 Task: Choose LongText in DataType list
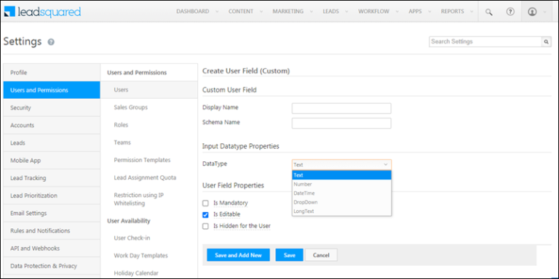(341, 211)
